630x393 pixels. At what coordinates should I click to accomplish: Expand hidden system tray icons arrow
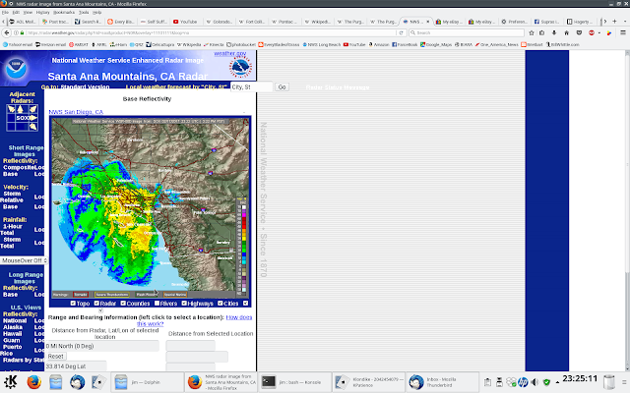(x=557, y=382)
